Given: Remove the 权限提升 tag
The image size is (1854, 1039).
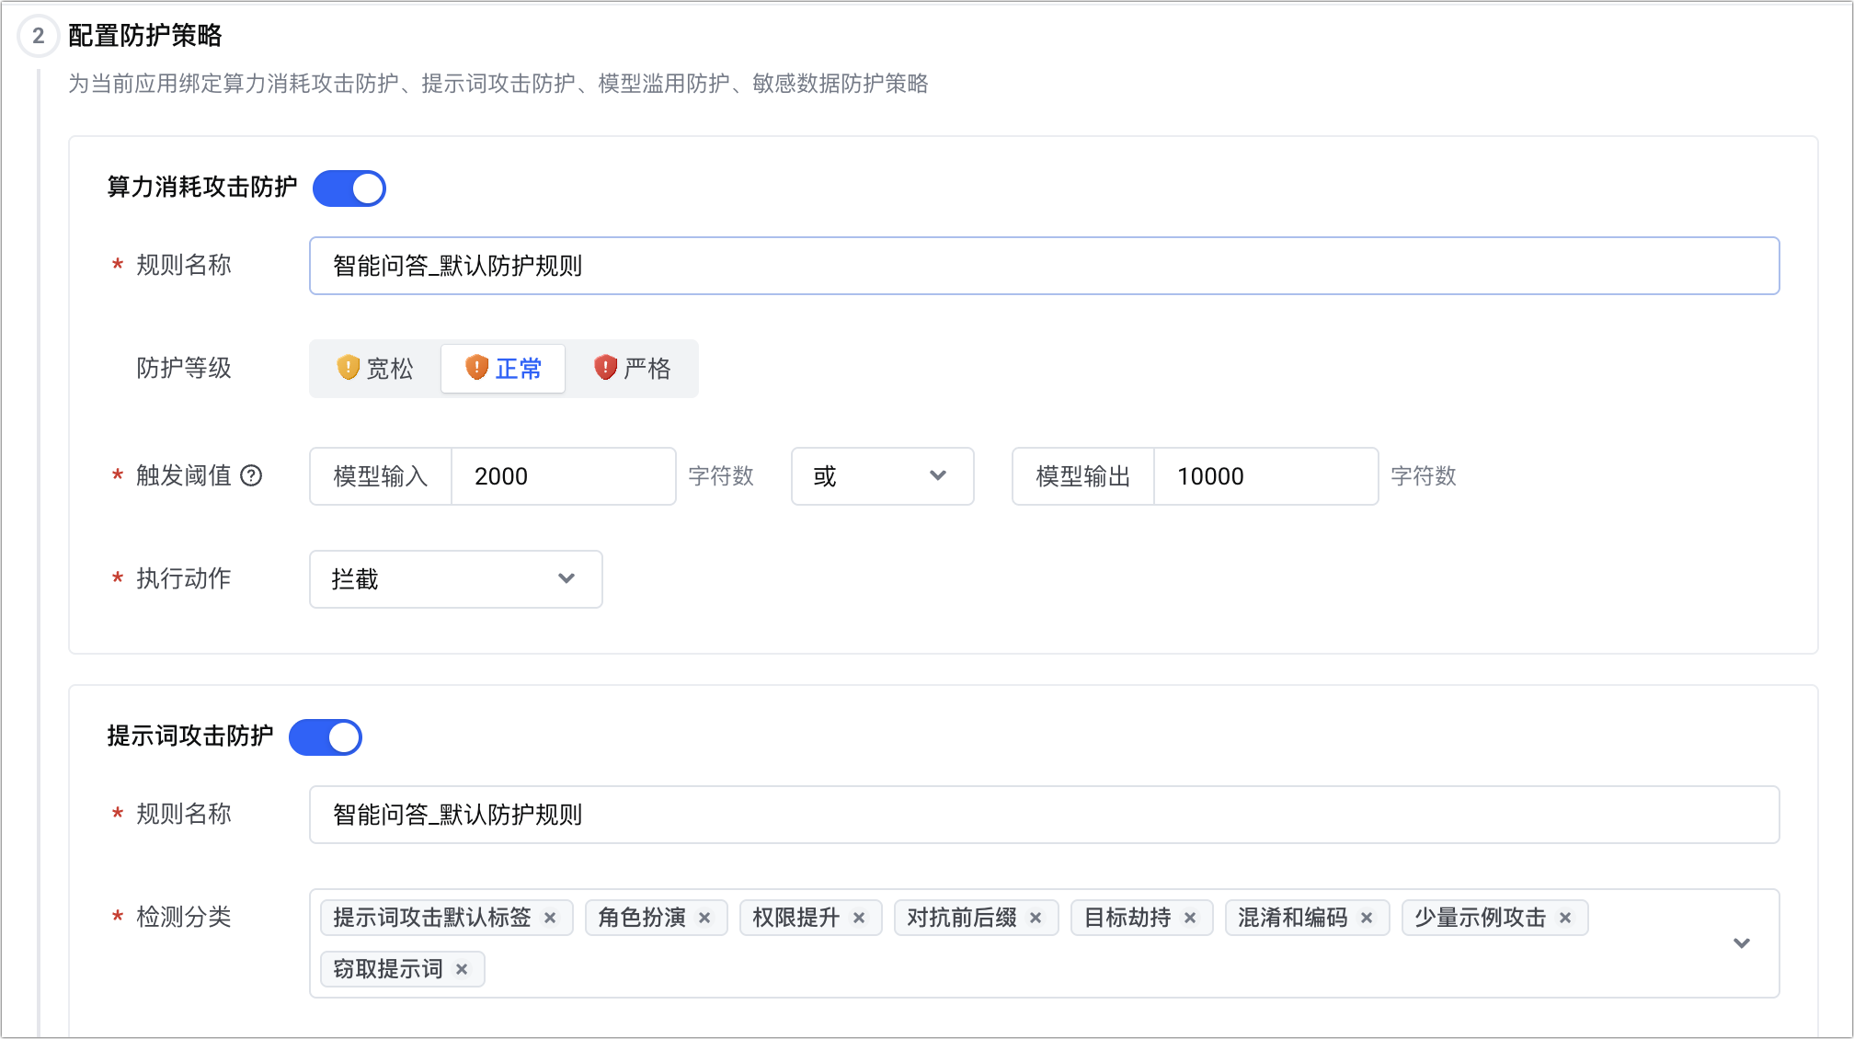Looking at the screenshot, I should tap(859, 918).
